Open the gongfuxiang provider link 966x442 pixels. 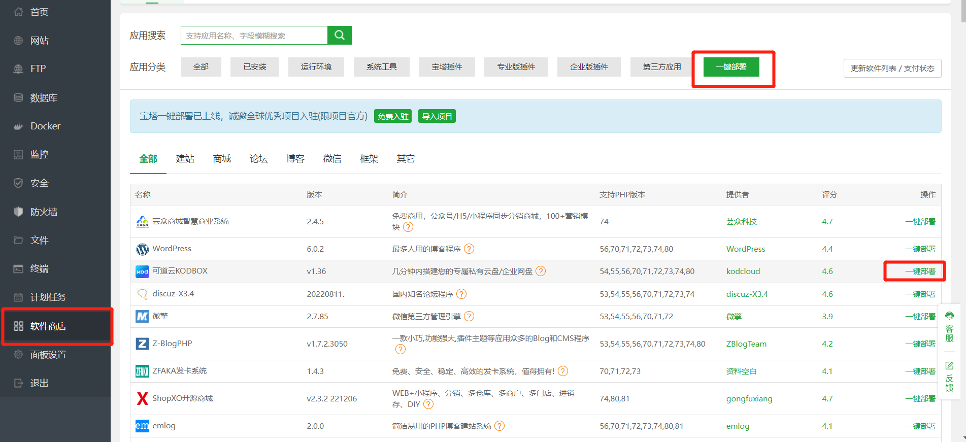[749, 399]
